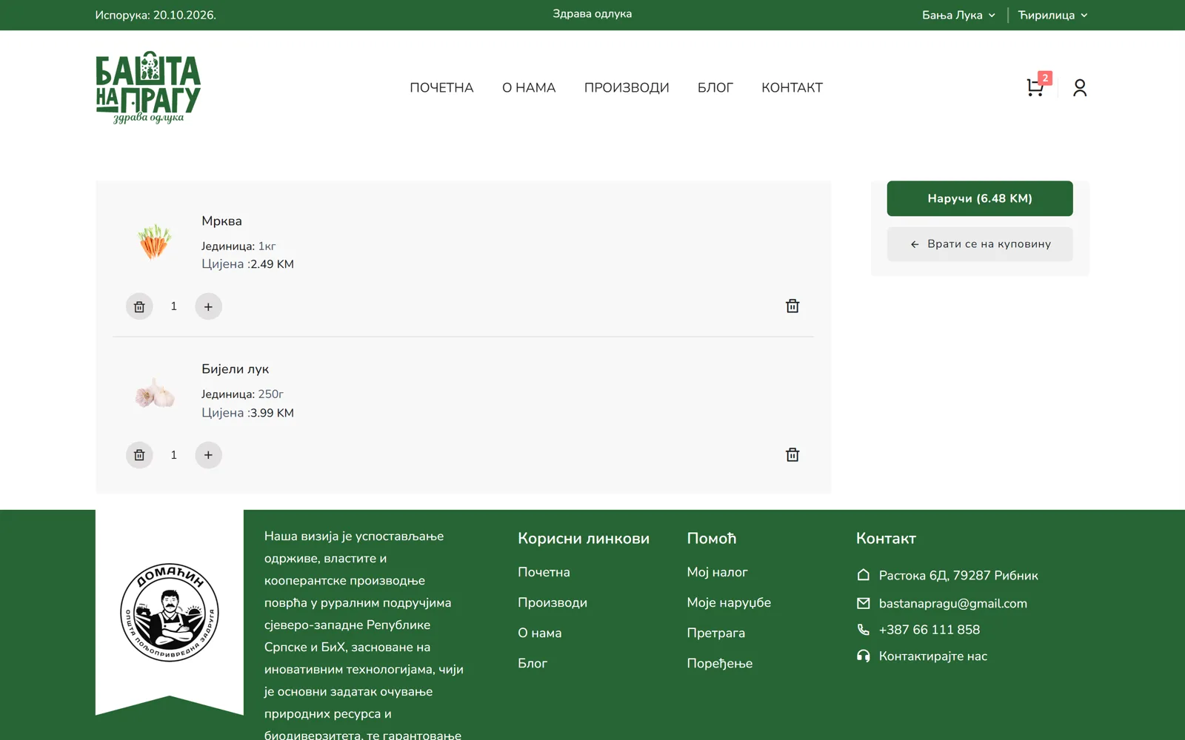Increase Мрква quantity with plus button
Image resolution: width=1185 pixels, height=740 pixels.
[x=208, y=306]
